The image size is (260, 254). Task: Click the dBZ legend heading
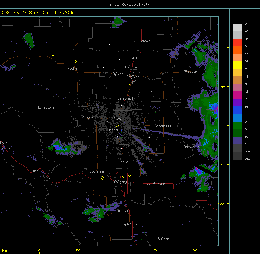[244, 16]
